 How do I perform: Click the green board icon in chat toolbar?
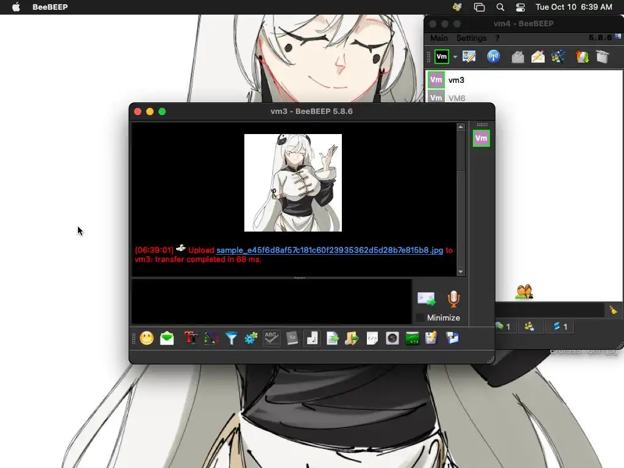413,338
